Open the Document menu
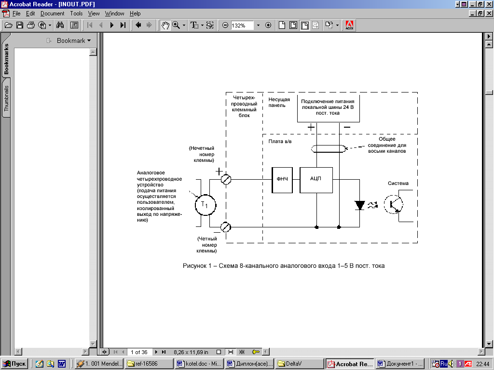The height and width of the screenshot is (370, 494). [x=52, y=13]
